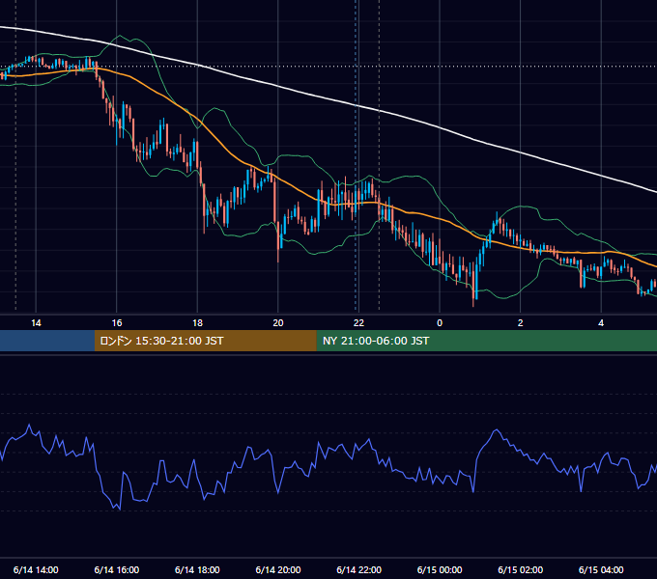Click the hour label 20 on upper axis
The width and height of the screenshot is (657, 579).
[278, 323]
